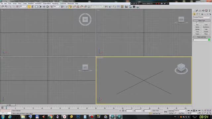Open the Render Setup dialog
The height and width of the screenshot is (119, 212).
pos(130,7)
